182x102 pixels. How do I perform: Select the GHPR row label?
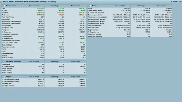[4, 51]
